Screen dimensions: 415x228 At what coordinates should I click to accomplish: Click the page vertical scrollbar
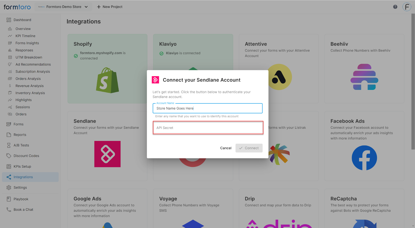pos(413,82)
